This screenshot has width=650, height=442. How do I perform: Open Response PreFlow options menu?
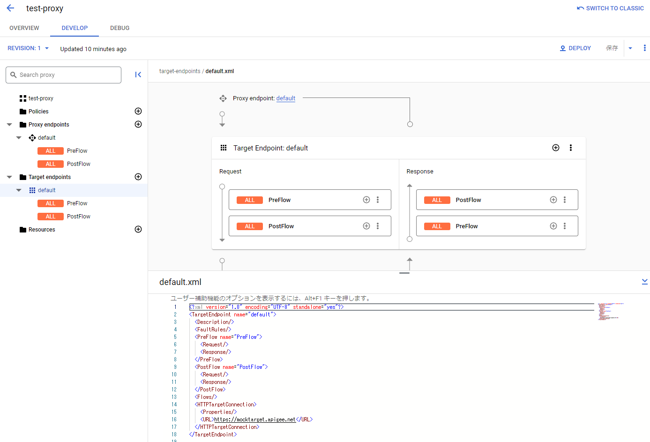pos(565,226)
